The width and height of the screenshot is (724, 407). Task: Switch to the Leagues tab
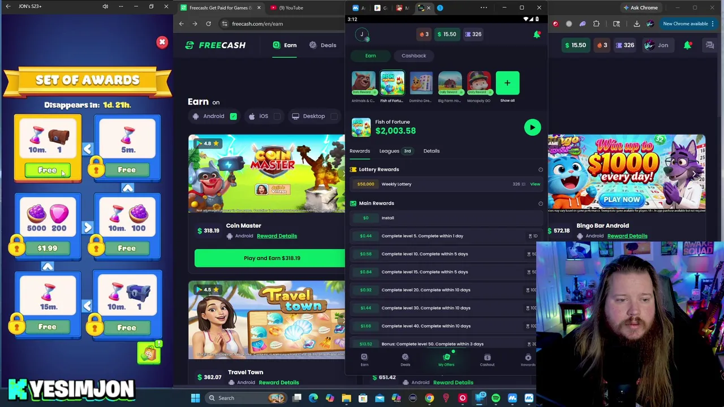(x=389, y=151)
